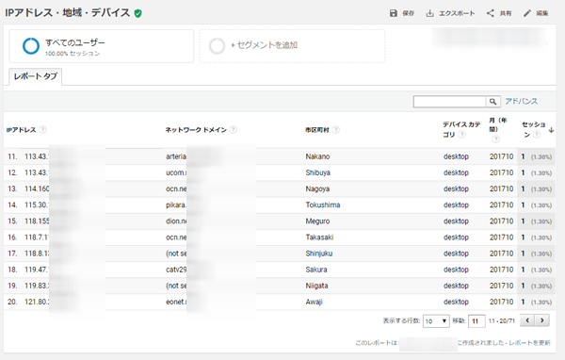Open help icon next to ネットワークドメイン header
The height and width of the screenshot is (360, 565).
(234, 129)
